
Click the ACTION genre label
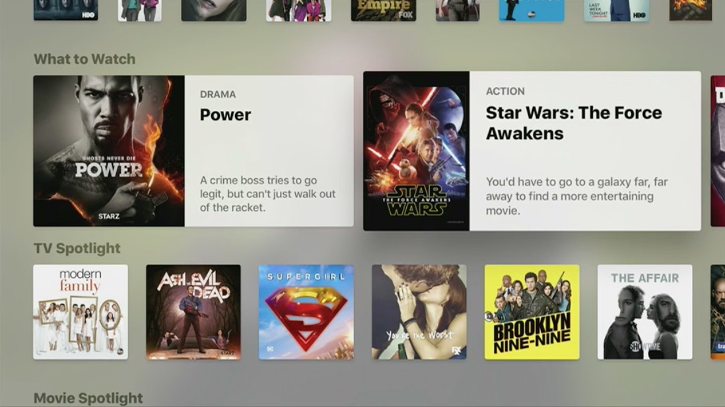(x=505, y=92)
